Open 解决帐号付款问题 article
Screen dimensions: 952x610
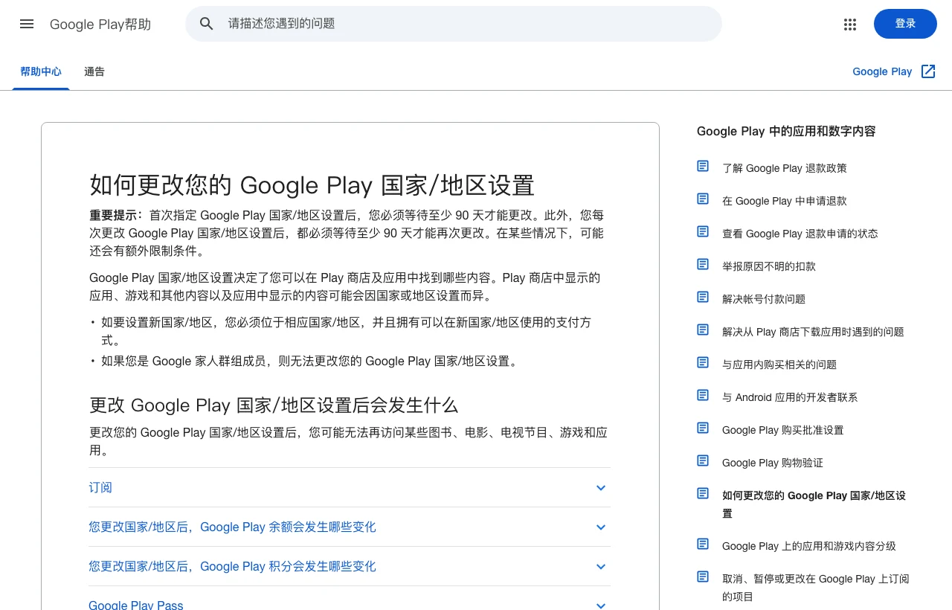[764, 299]
